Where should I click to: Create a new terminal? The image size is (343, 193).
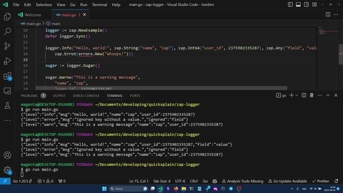[292, 95]
